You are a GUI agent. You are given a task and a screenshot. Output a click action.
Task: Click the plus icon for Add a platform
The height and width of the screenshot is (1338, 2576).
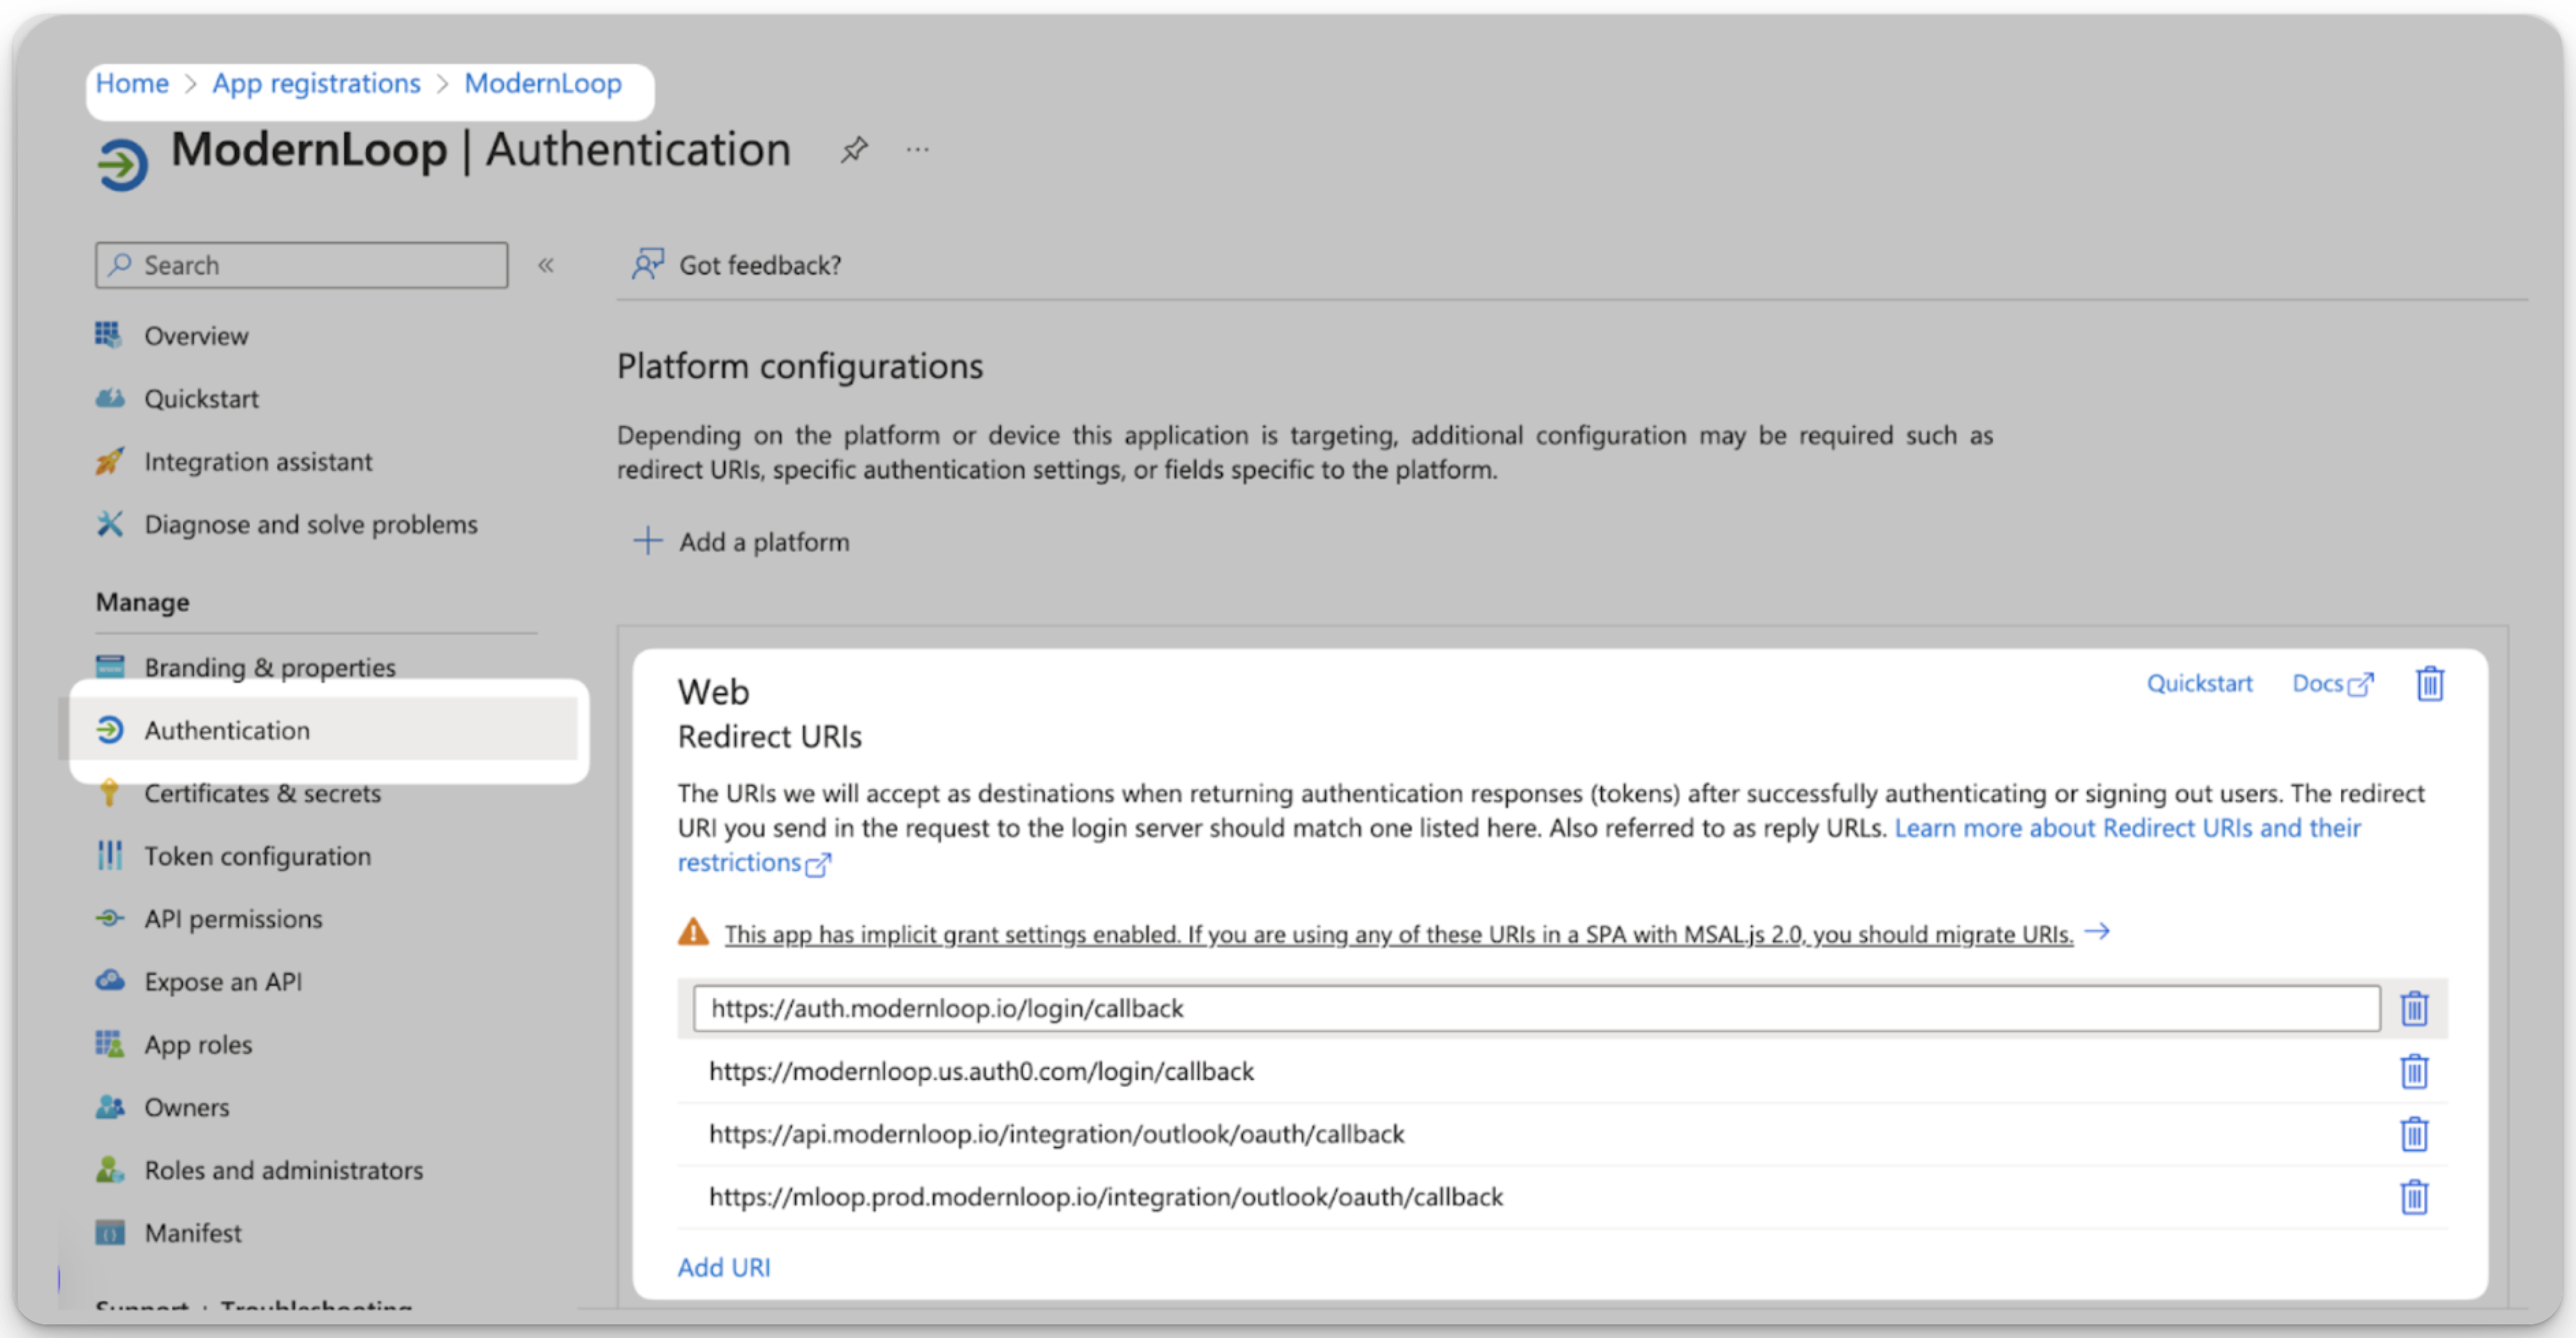[647, 541]
